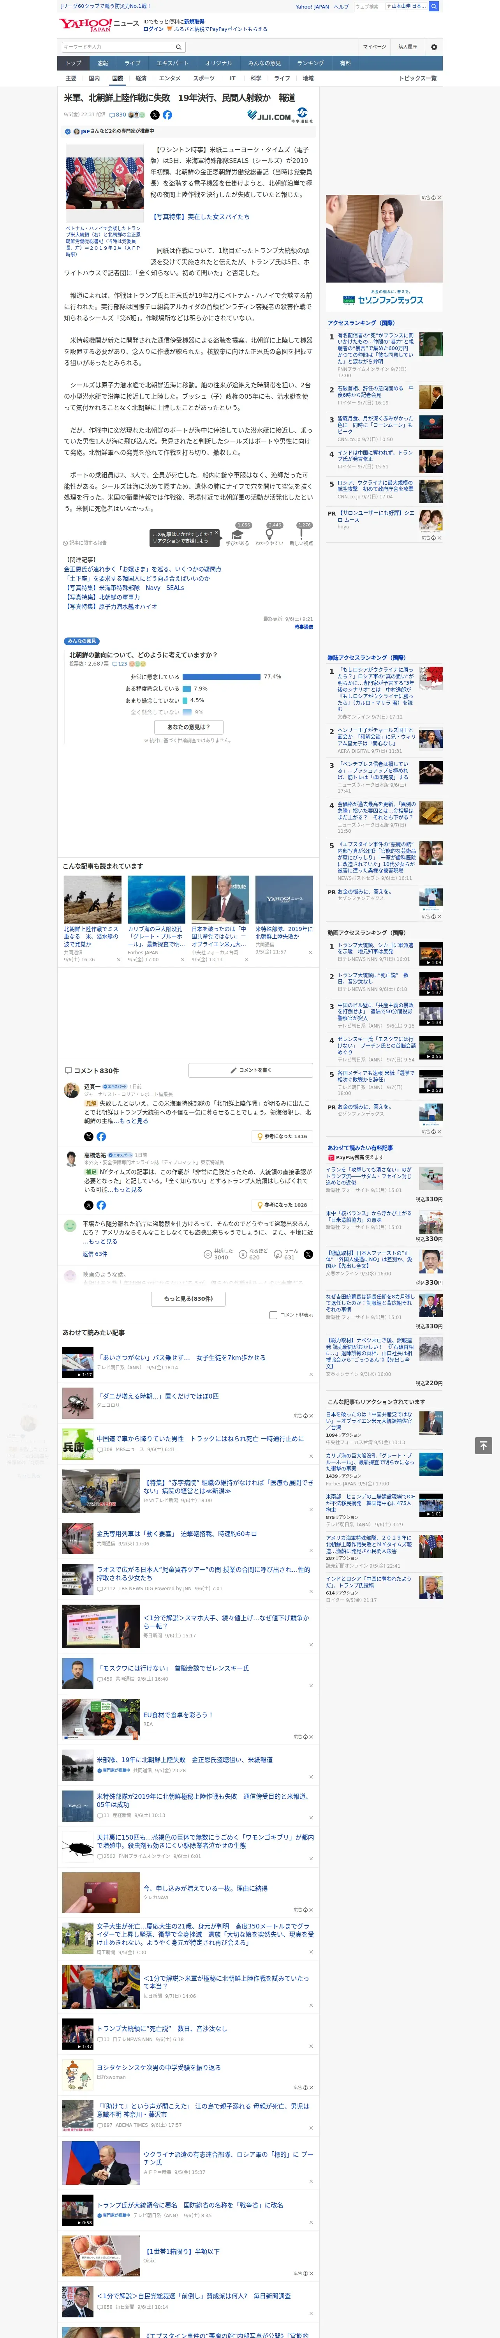Open the みんなの意見 tab
Image resolution: width=500 pixels, height=2338 pixels.
pyautogui.click(x=264, y=63)
